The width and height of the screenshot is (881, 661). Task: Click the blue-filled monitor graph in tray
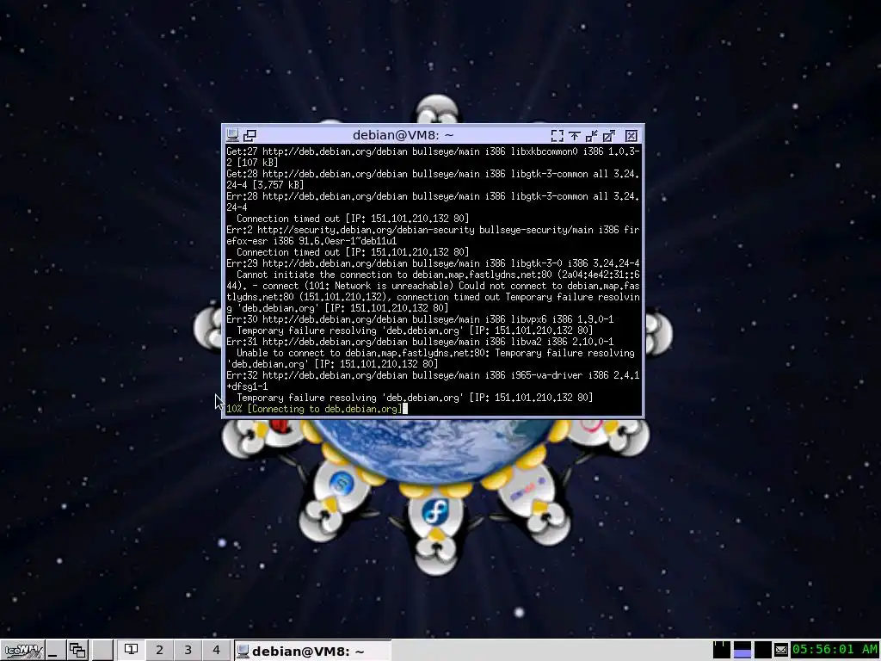click(x=742, y=650)
